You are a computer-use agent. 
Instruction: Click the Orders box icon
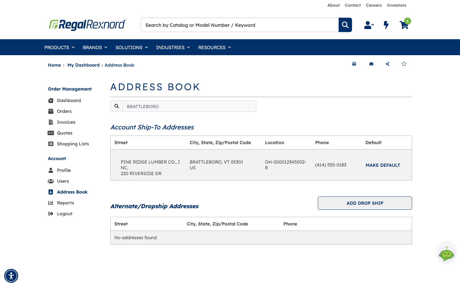click(51, 111)
